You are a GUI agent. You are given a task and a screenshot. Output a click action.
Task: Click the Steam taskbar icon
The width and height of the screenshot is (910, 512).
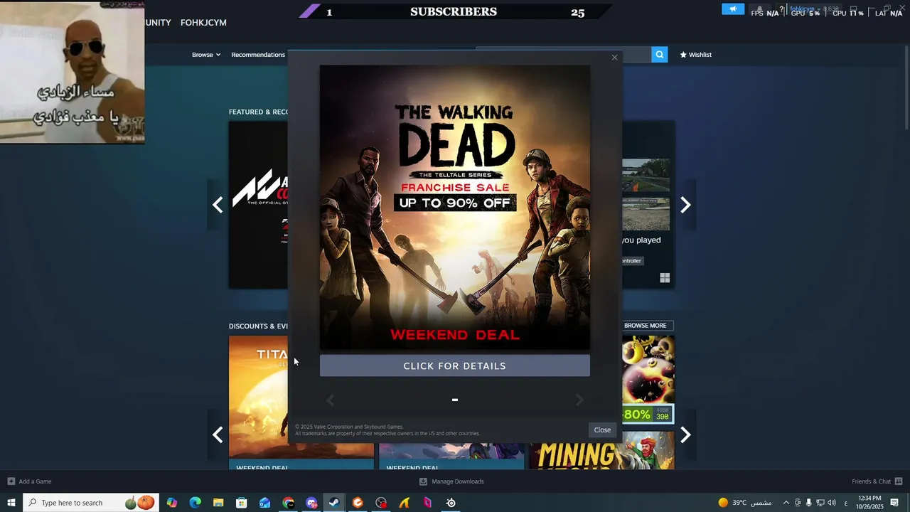[x=334, y=503]
